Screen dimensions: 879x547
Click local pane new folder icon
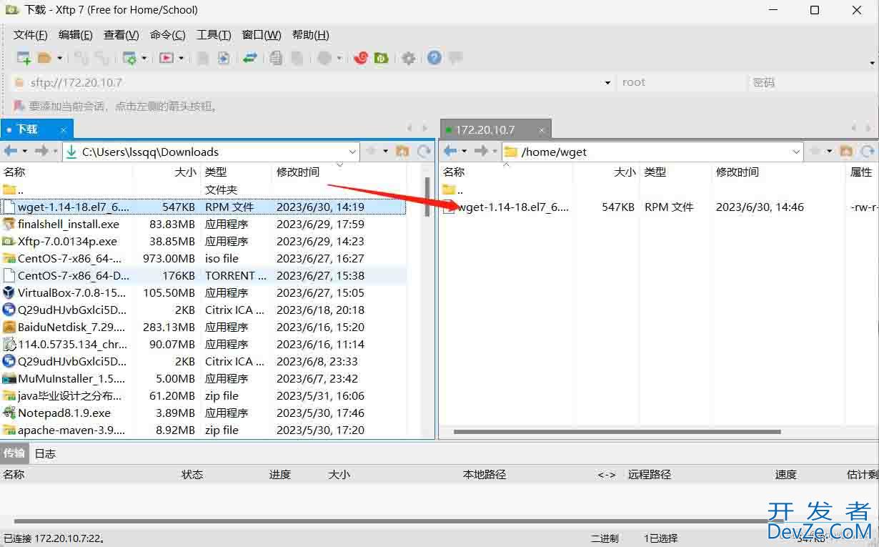pos(402,151)
